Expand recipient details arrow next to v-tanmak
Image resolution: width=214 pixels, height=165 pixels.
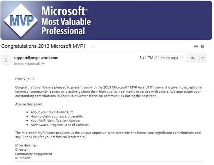[x=43, y=64]
